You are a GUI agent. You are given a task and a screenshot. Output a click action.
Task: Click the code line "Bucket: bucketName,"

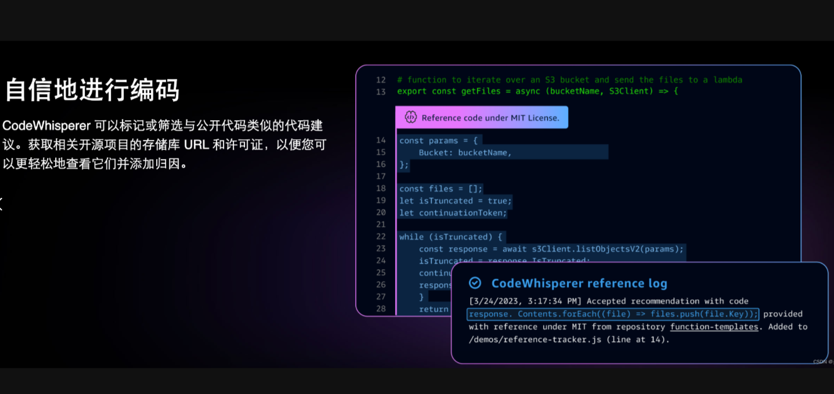coord(465,153)
